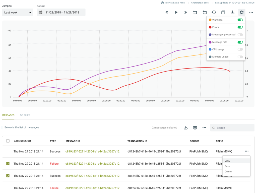Click the Failure type in last row
257x193 pixels.
[x=54, y=188]
